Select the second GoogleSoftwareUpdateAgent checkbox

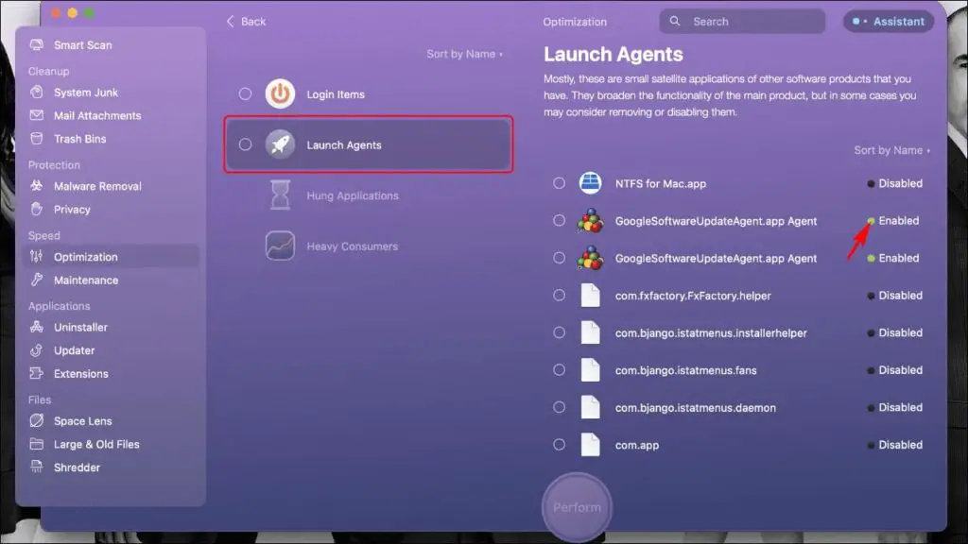pos(559,258)
